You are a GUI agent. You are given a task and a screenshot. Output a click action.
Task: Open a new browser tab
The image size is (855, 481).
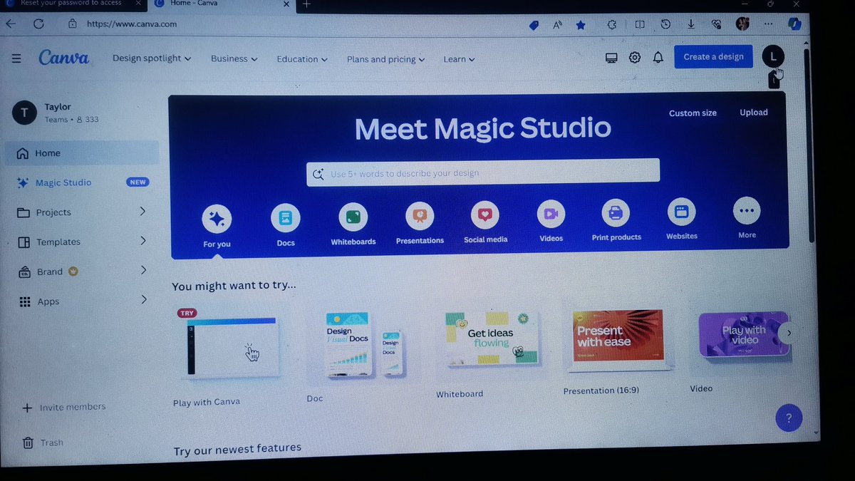point(307,4)
